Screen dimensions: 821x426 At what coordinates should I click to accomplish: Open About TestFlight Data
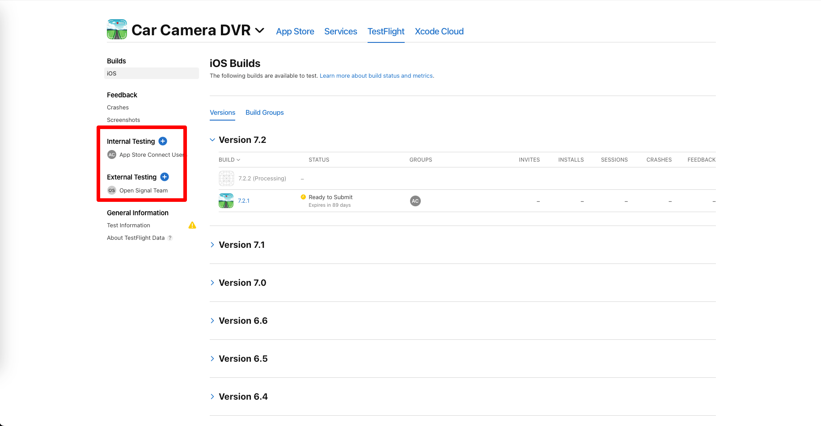coord(135,238)
